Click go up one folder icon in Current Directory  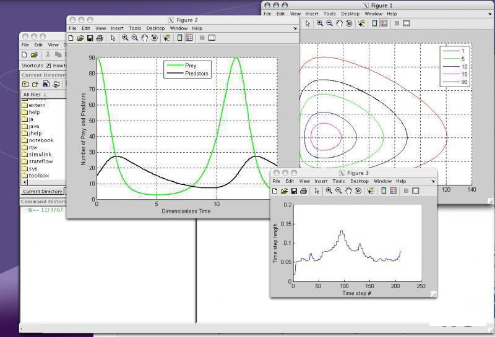(25, 84)
